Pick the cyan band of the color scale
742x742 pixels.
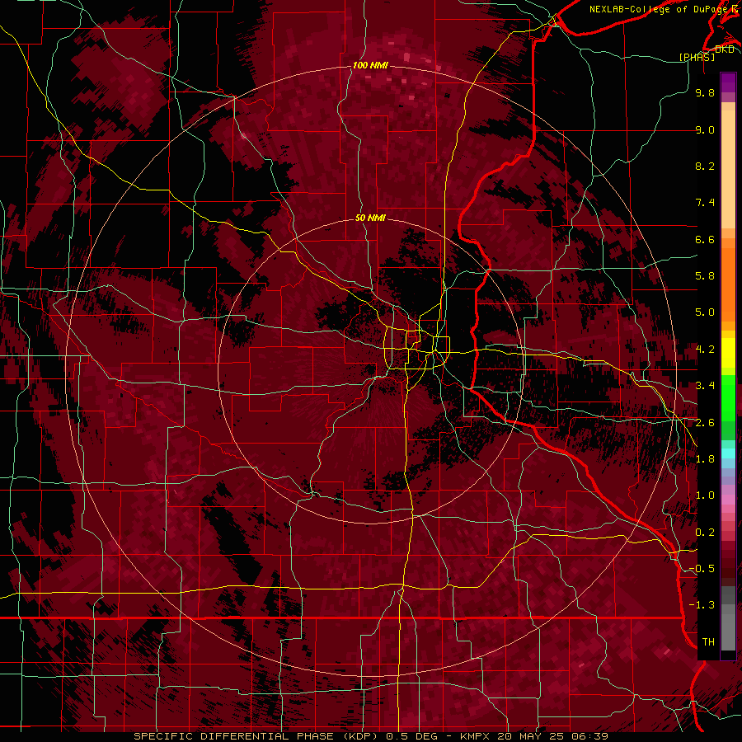(x=728, y=453)
